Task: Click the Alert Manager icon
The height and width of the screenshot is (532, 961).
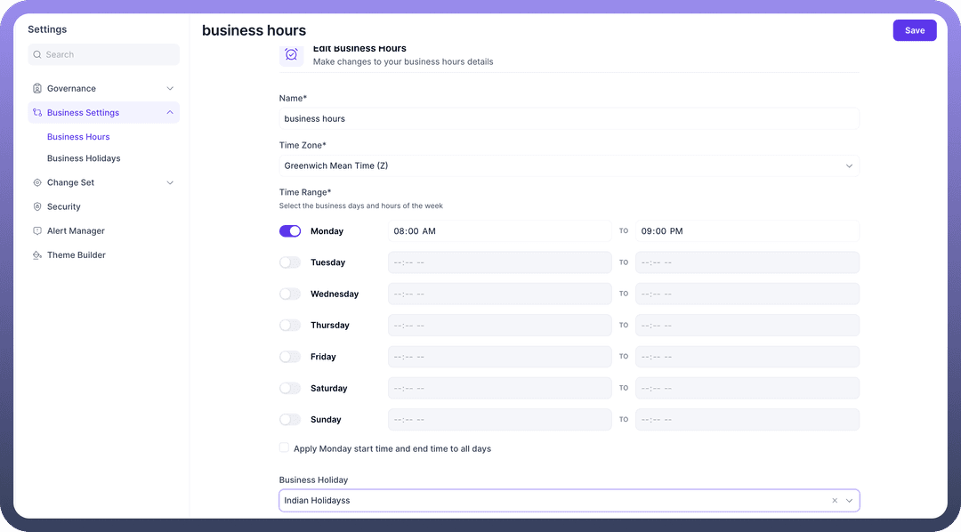Action: tap(37, 231)
